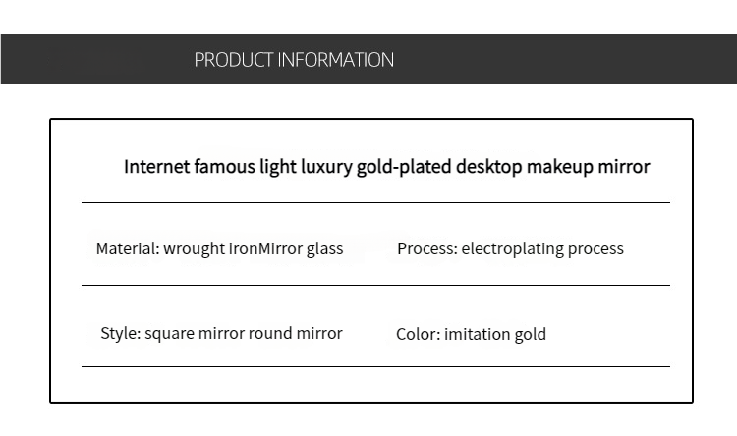Click the word INFORMATION in the header
This screenshot has width=737, height=436.
point(336,60)
